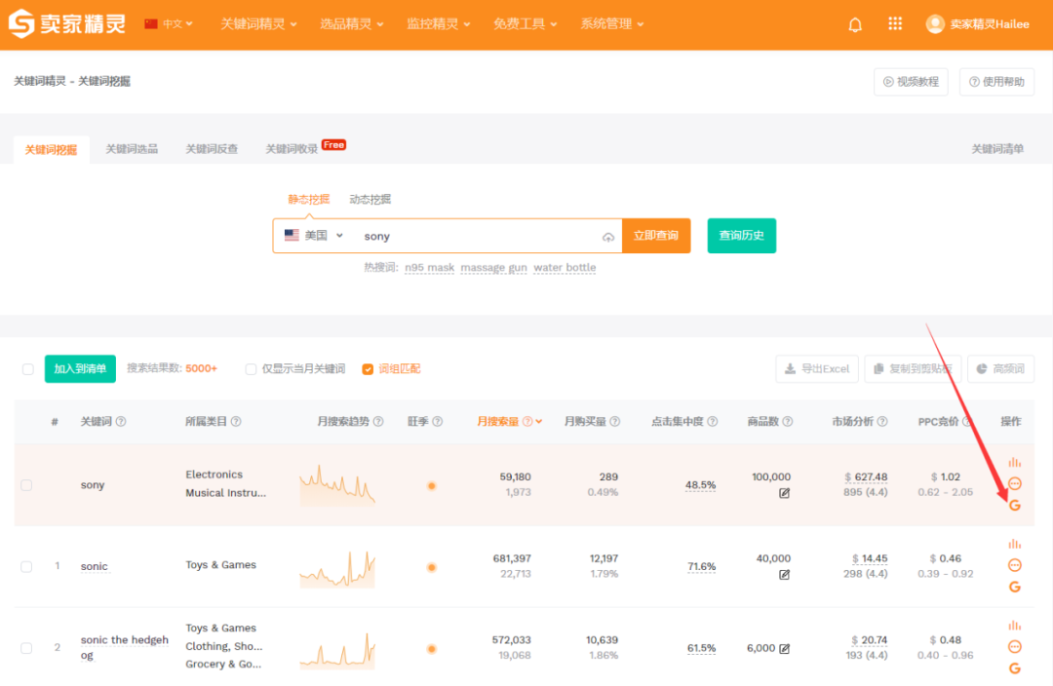Click the sony monthly search trend chart
The height and width of the screenshot is (686, 1053).
tap(337, 485)
